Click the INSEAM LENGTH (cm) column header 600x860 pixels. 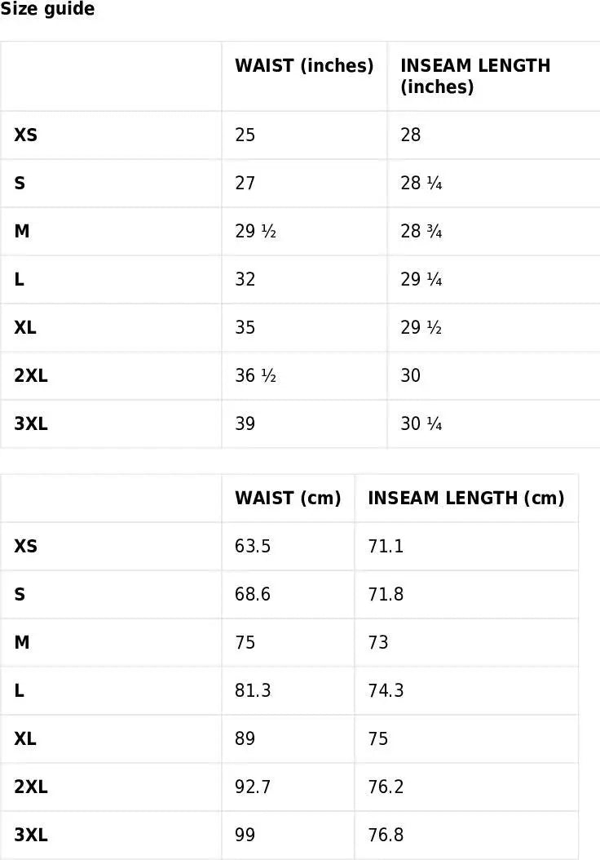(465, 498)
